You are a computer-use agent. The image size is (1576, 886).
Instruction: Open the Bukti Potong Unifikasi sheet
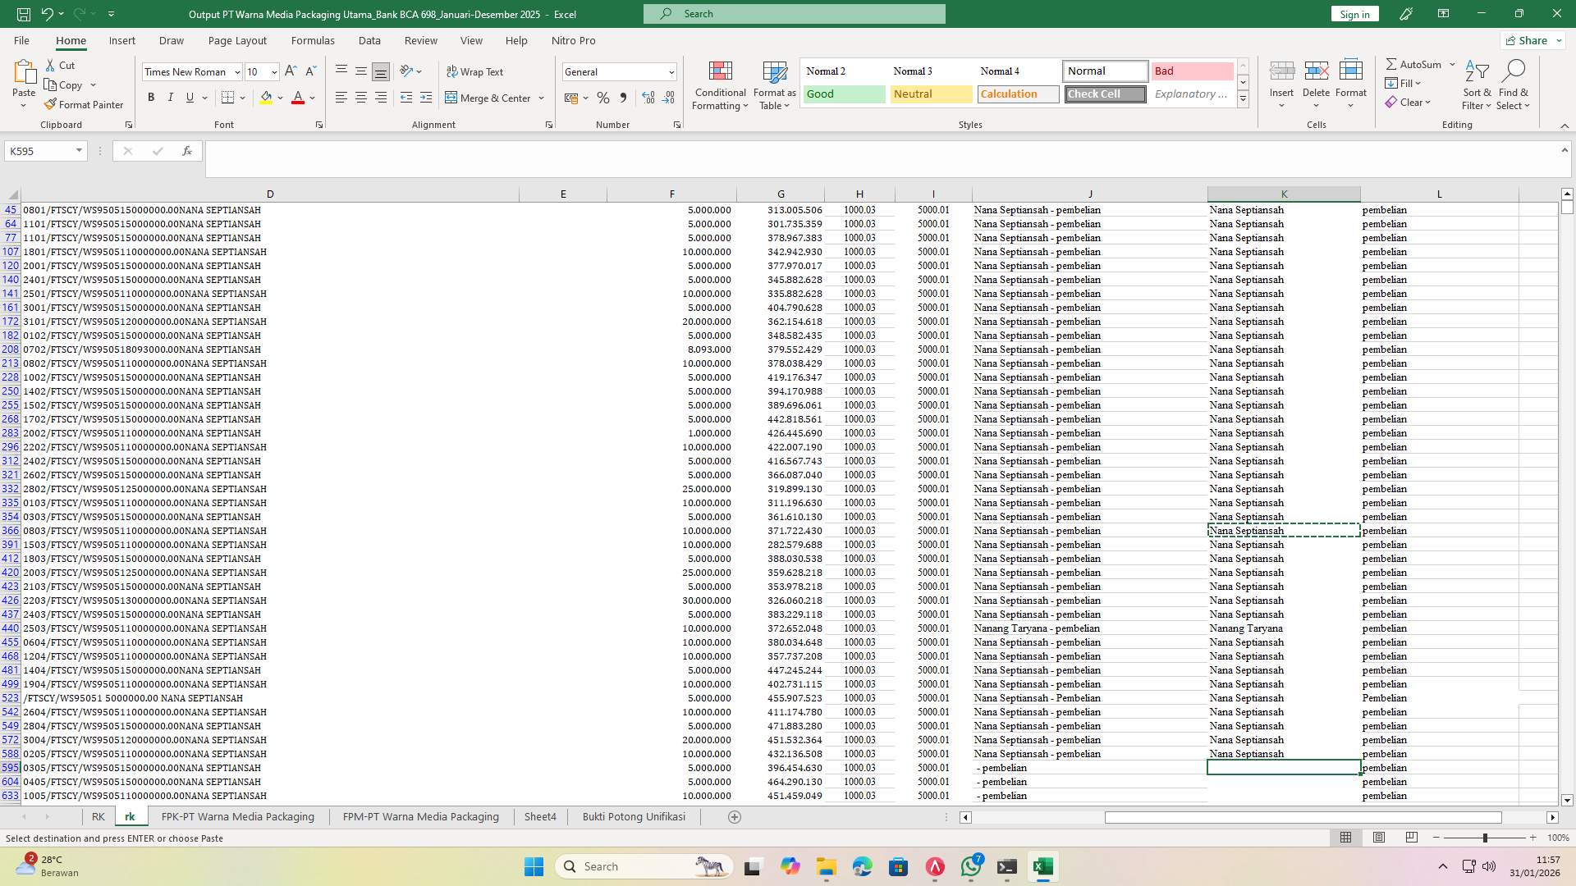click(633, 816)
